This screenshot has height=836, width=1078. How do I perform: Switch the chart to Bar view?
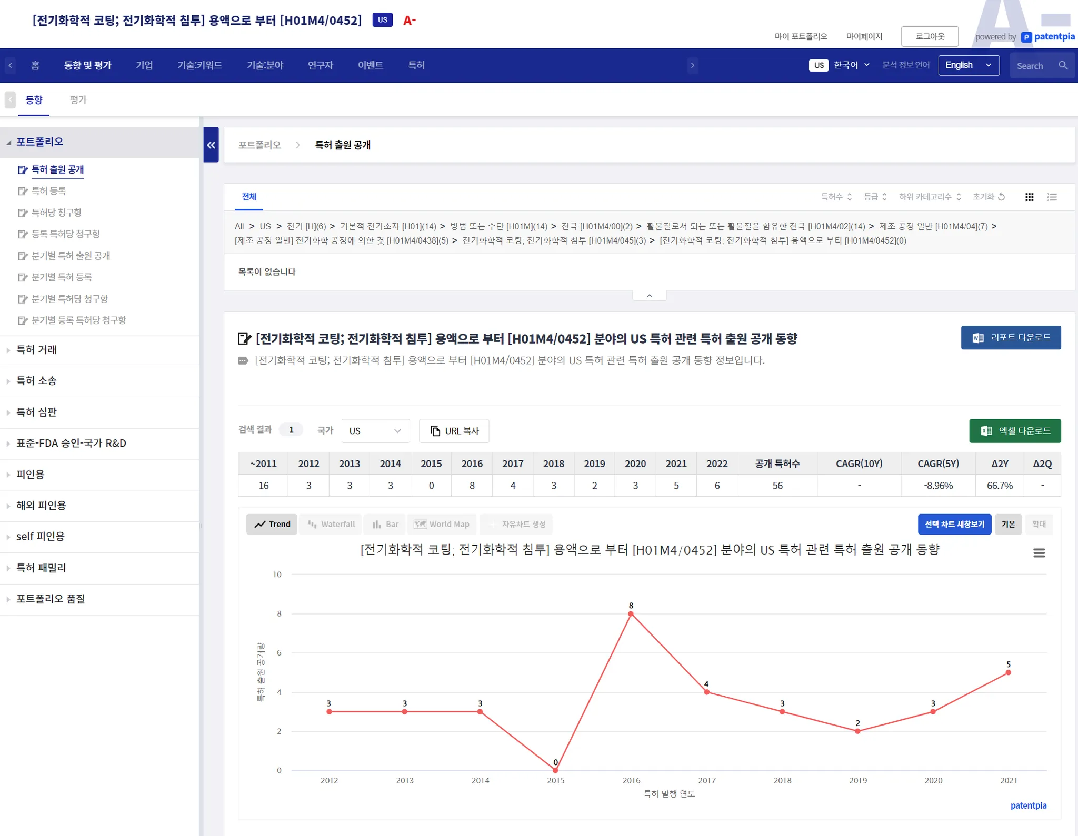click(x=385, y=524)
